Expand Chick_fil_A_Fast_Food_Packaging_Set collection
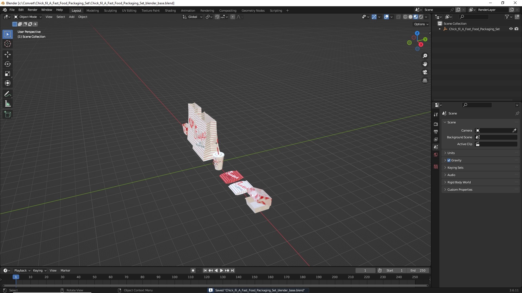The image size is (522, 293). click(x=440, y=29)
